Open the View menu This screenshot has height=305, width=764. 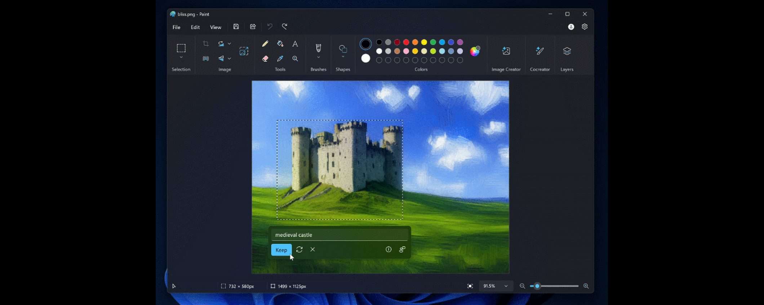pos(216,27)
